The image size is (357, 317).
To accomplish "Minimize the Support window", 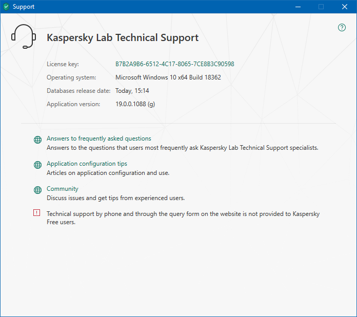I will (298, 7).
